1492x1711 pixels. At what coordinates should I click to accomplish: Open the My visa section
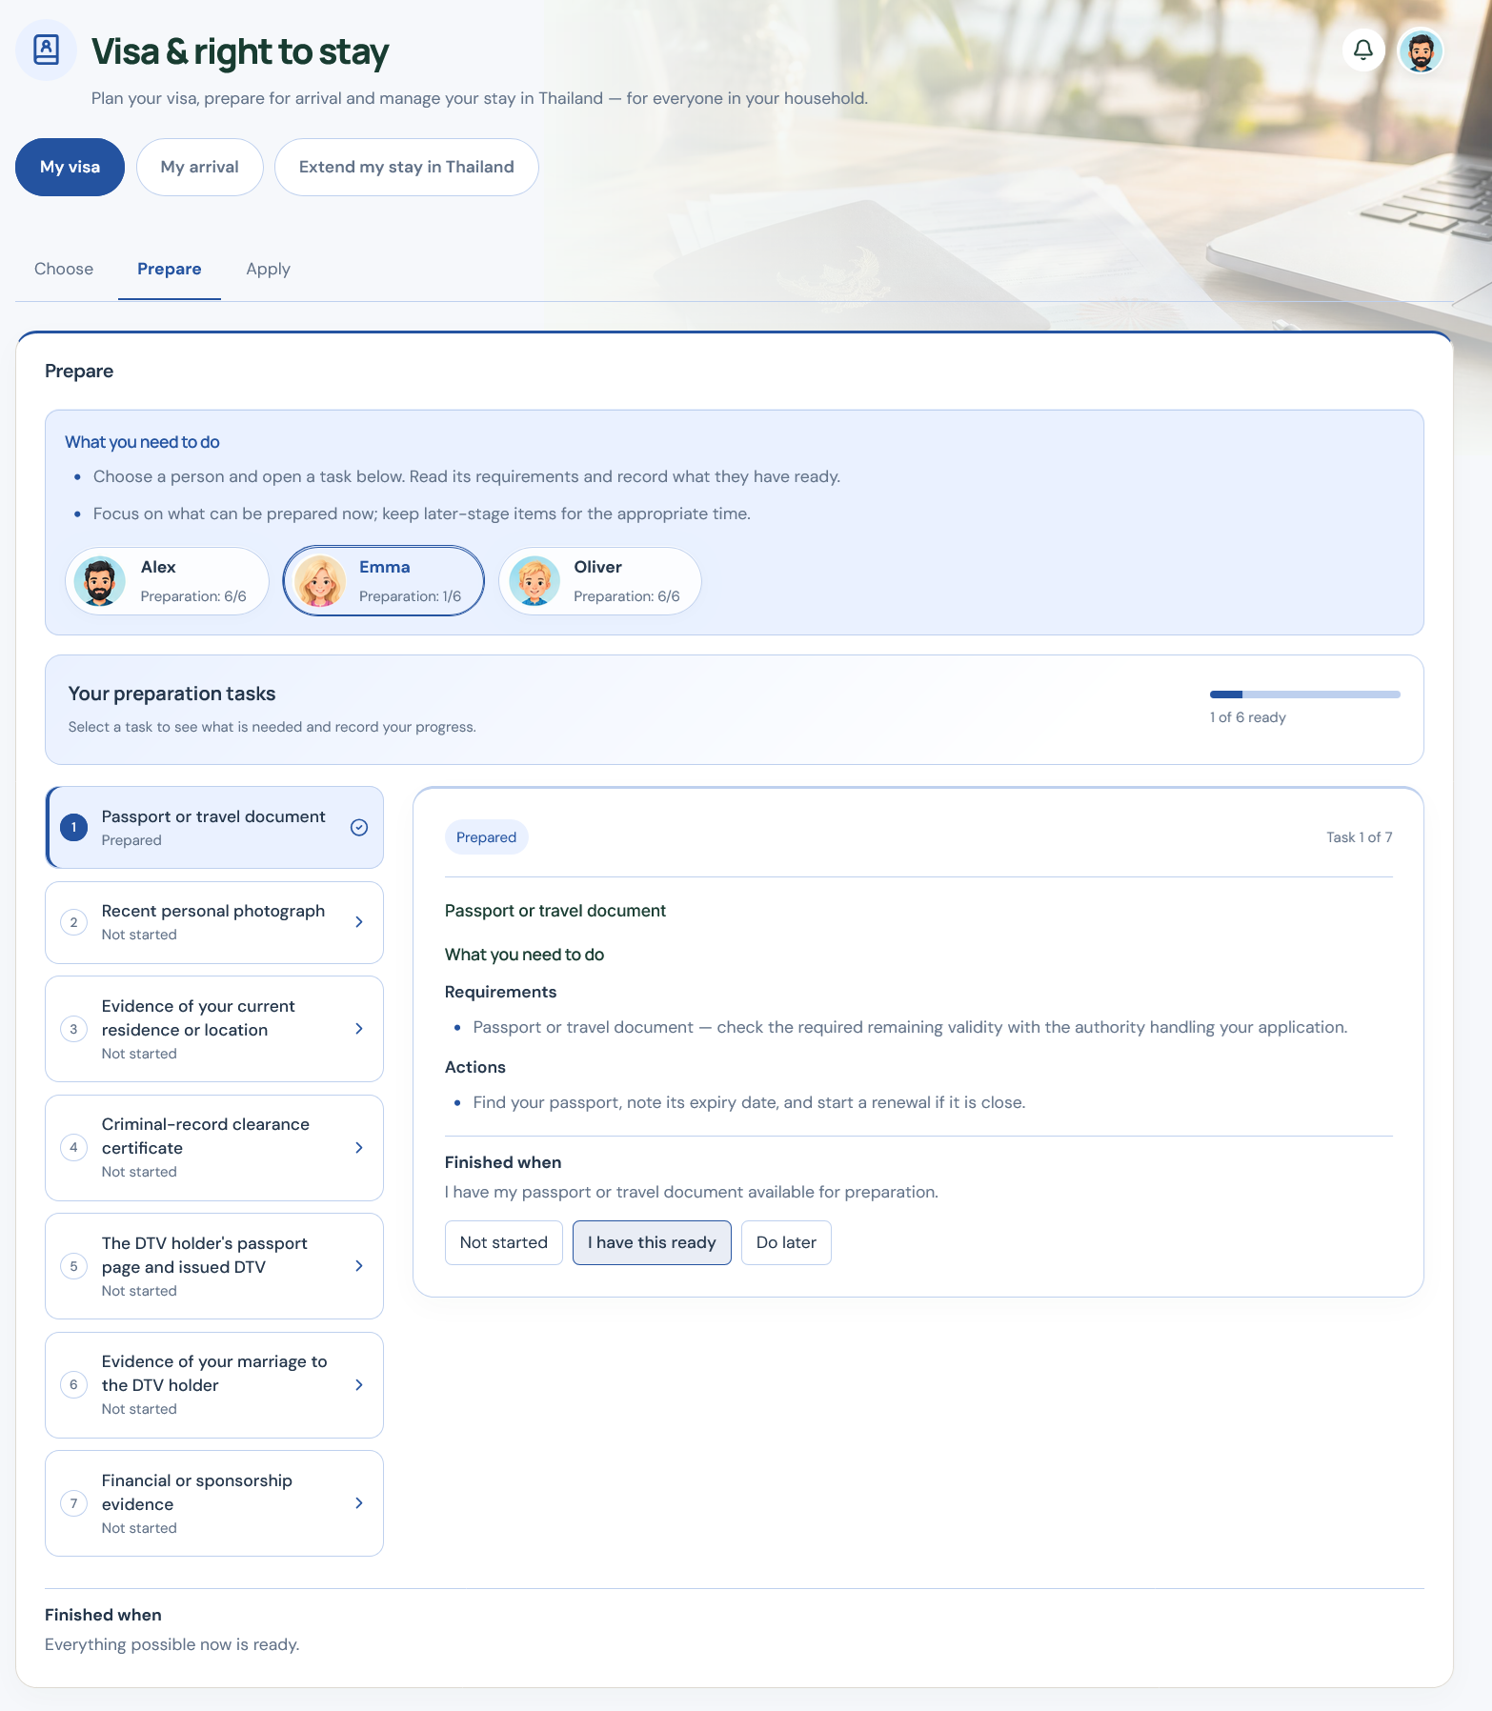tap(70, 167)
